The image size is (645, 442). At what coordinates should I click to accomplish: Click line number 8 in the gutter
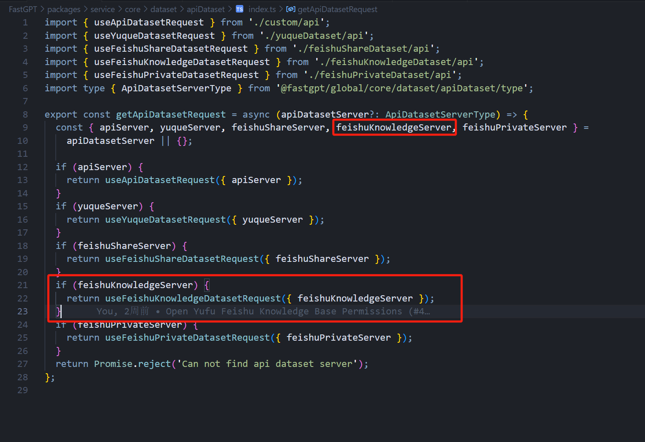point(25,115)
